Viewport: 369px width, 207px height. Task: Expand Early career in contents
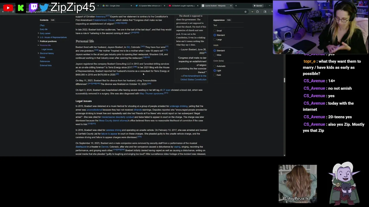tap(38, 33)
